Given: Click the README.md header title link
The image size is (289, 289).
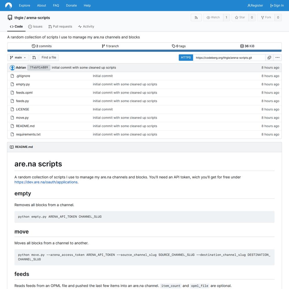Looking at the screenshot, I should [24, 147].
